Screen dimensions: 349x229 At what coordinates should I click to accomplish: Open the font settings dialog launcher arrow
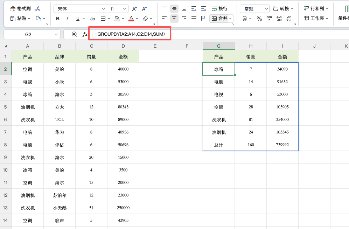(154, 25)
